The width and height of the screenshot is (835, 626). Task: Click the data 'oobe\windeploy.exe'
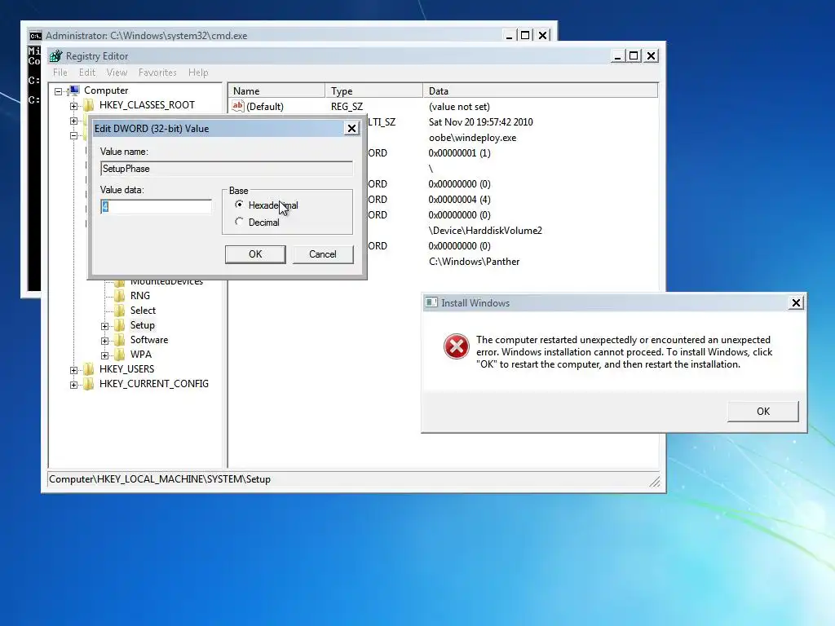pyautogui.click(x=472, y=137)
